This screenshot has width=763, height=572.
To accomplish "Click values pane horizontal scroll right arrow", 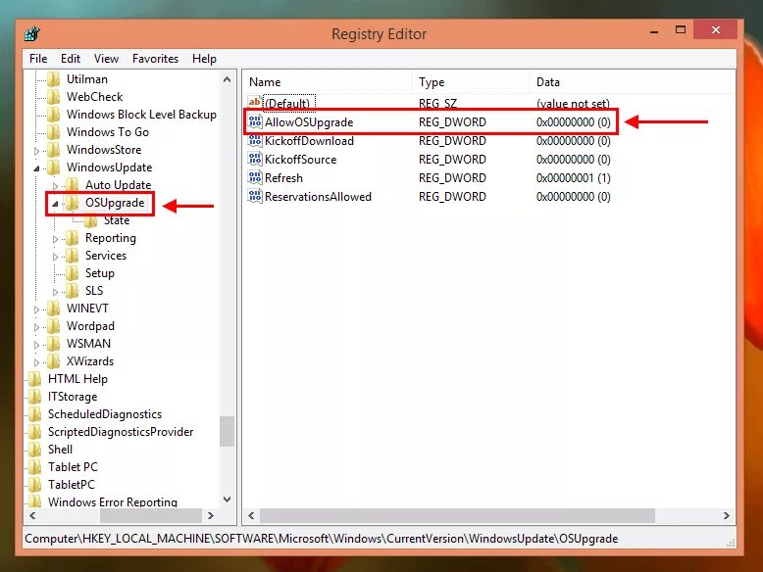I will tap(726, 515).
